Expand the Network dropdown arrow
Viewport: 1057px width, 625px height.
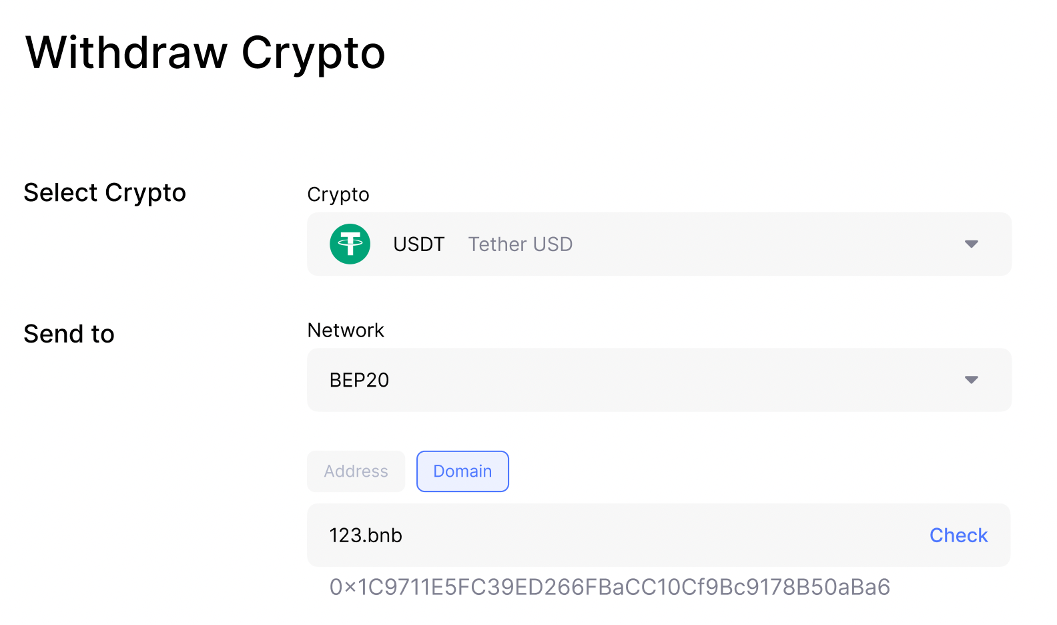pyautogui.click(x=971, y=380)
